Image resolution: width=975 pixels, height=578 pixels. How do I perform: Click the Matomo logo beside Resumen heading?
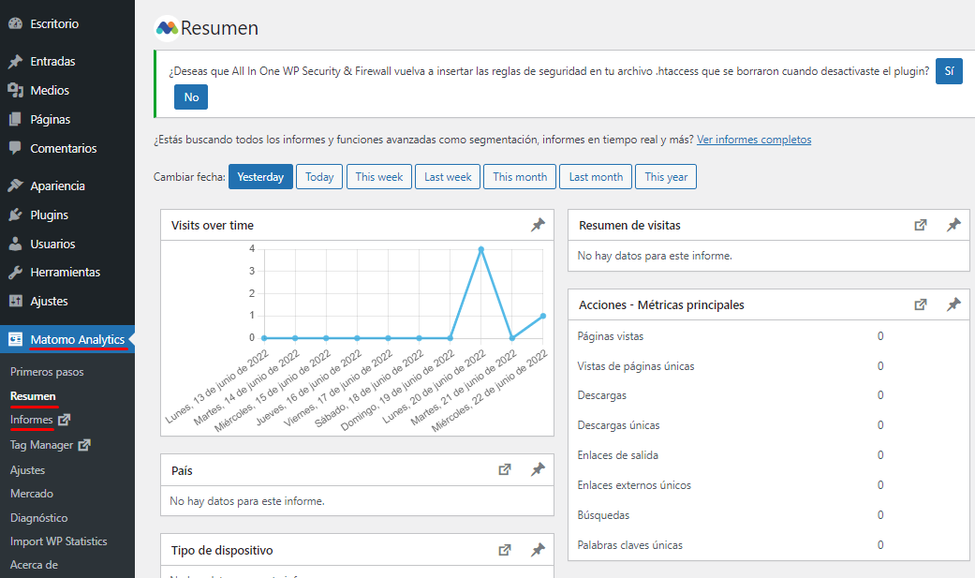tap(167, 28)
